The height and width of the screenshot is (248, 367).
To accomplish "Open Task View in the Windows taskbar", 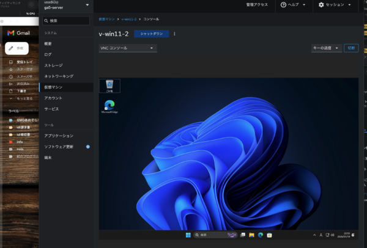I will pyautogui.click(x=243, y=235).
